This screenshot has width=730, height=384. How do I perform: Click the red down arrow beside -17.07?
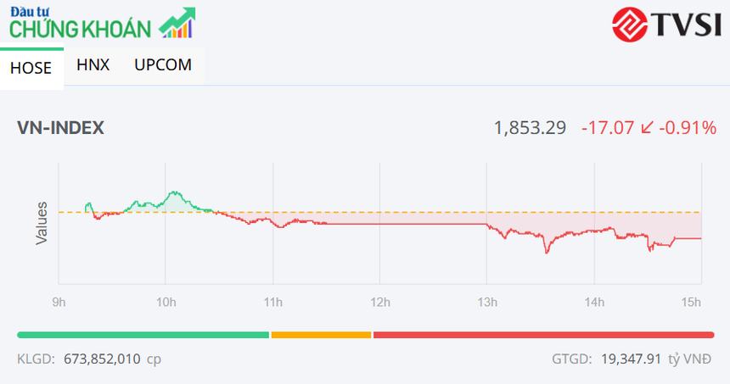(x=647, y=128)
